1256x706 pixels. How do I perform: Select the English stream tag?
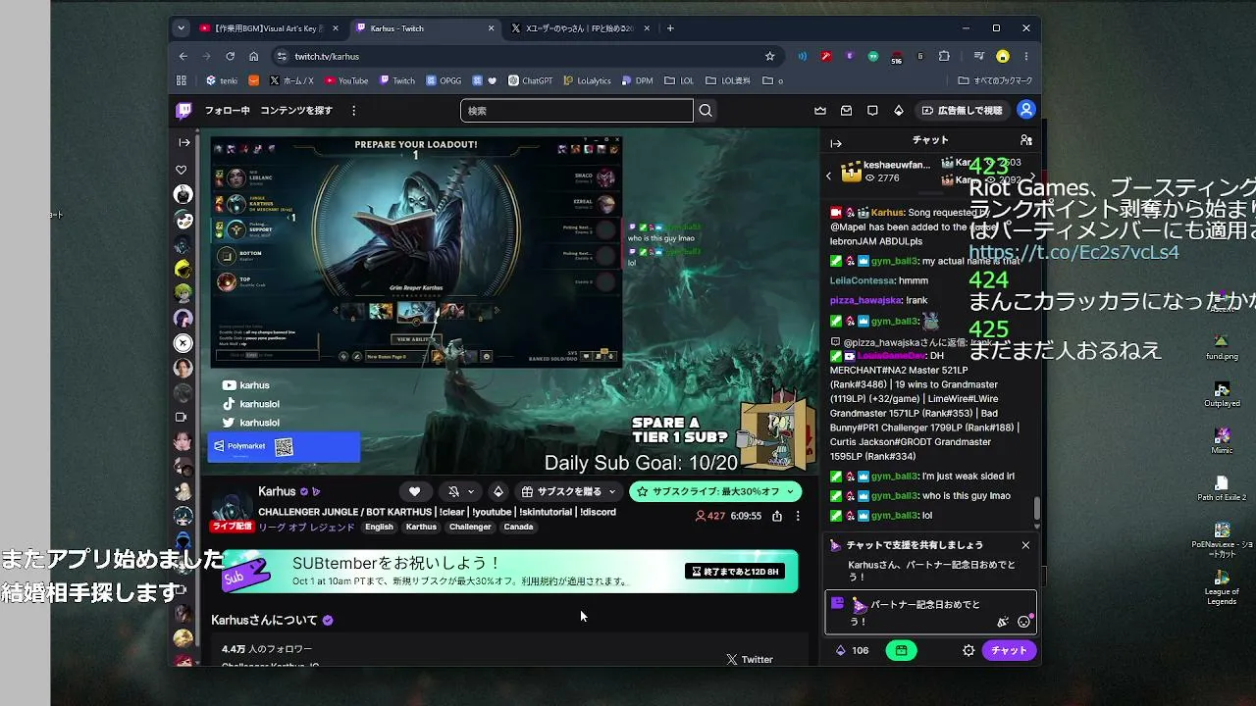pyautogui.click(x=379, y=527)
